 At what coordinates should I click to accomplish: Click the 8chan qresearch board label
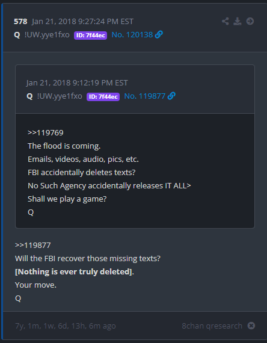pos(212,326)
